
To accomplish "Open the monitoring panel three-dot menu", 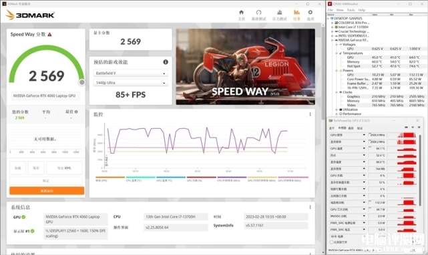I will point(310,114).
